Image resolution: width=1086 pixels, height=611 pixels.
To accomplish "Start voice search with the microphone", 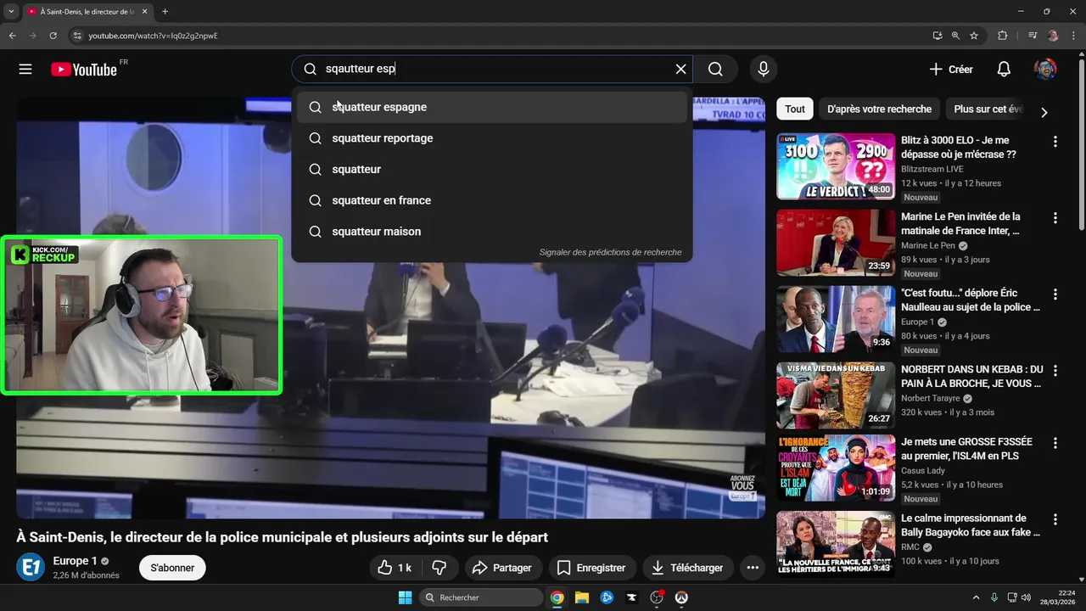I will (x=764, y=70).
